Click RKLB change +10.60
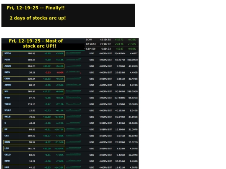The width and height of the screenshot is (226, 169). pos(47,117)
